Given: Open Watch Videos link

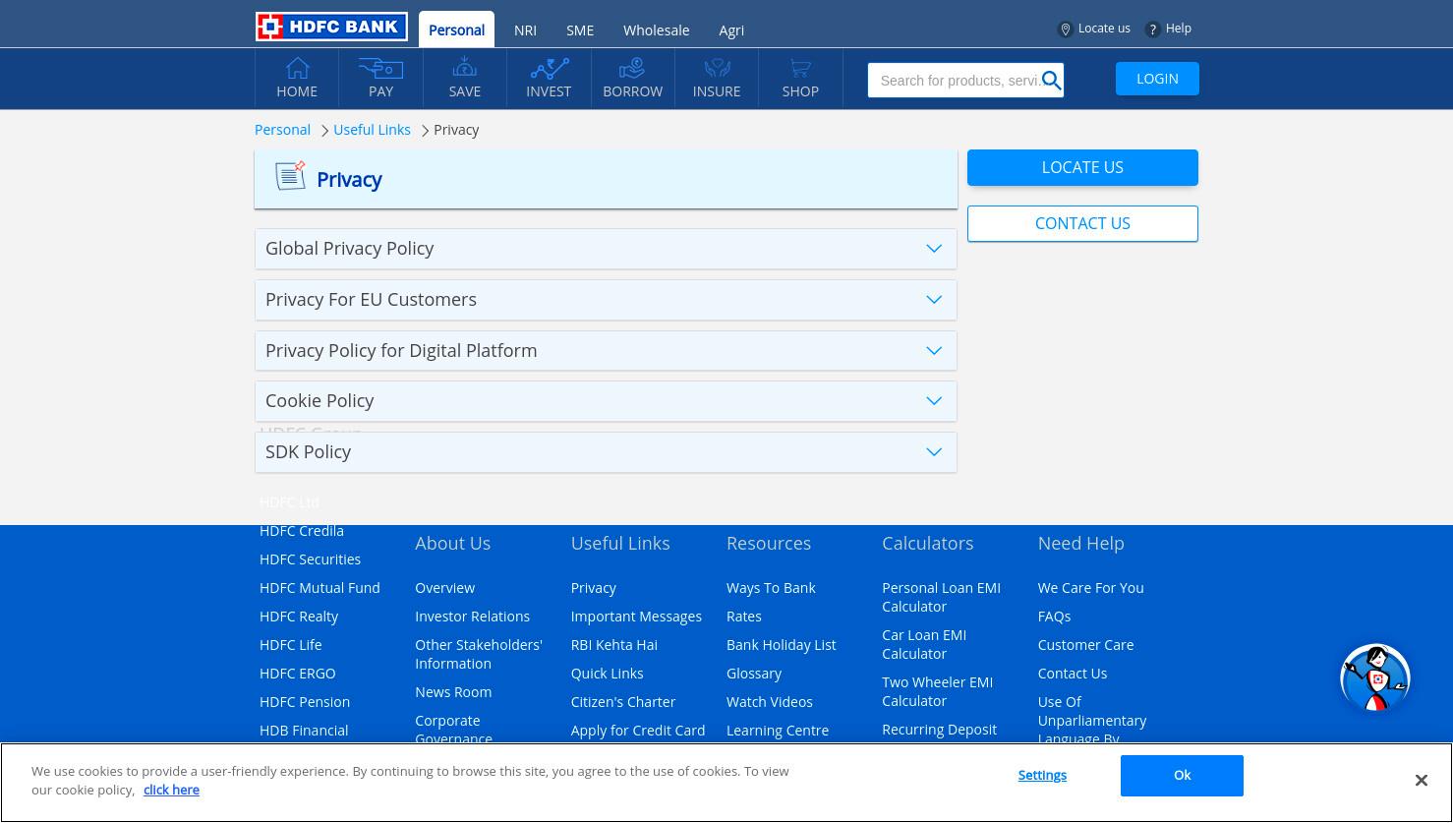Looking at the screenshot, I should [770, 702].
